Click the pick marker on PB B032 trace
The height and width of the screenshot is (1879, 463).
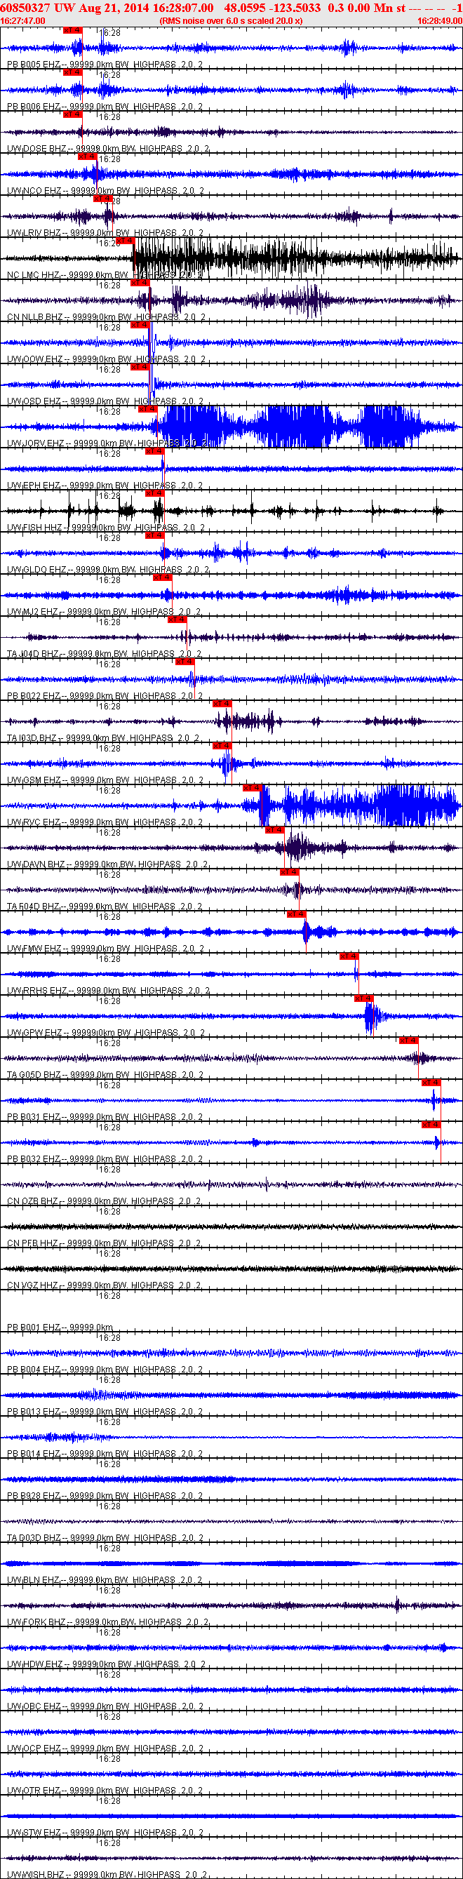(431, 1125)
